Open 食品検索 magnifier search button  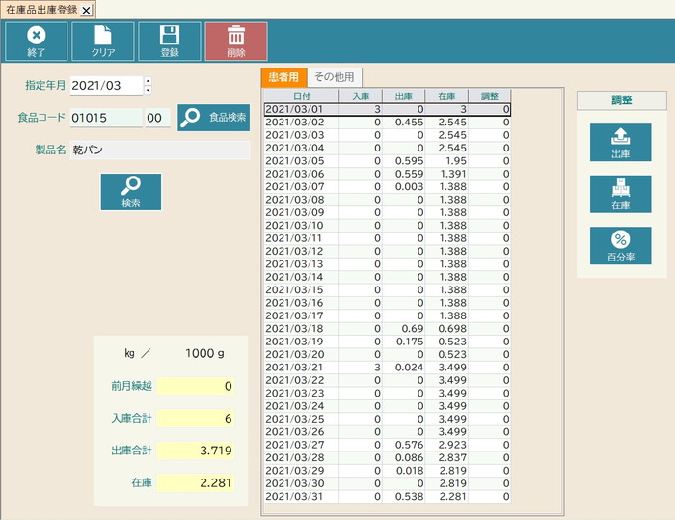click(x=213, y=117)
